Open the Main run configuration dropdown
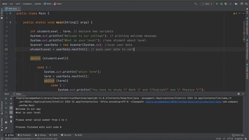 207,4
